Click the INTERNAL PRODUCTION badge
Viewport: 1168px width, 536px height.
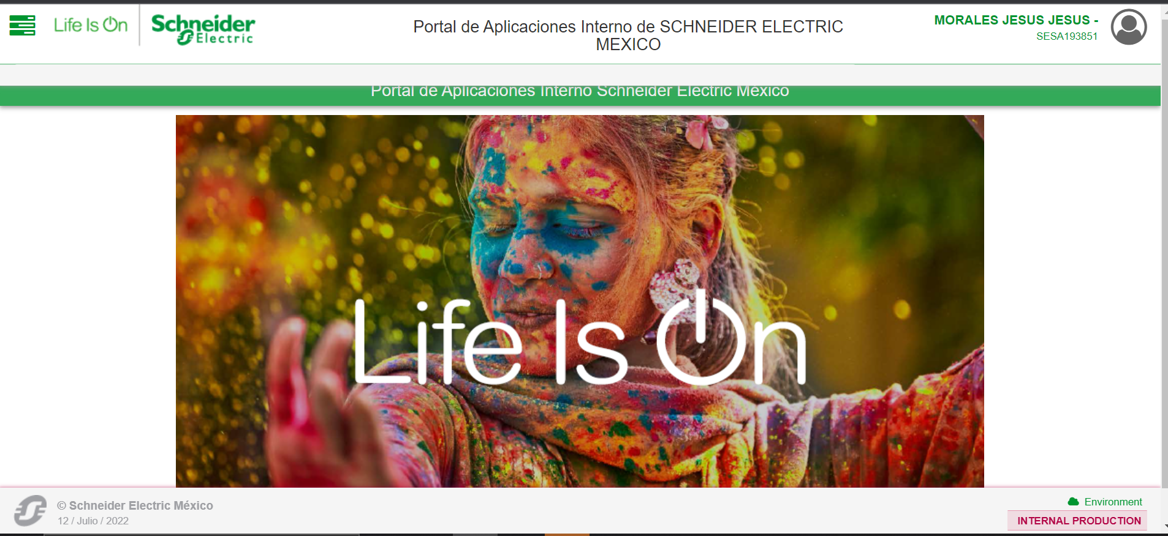[x=1077, y=521]
